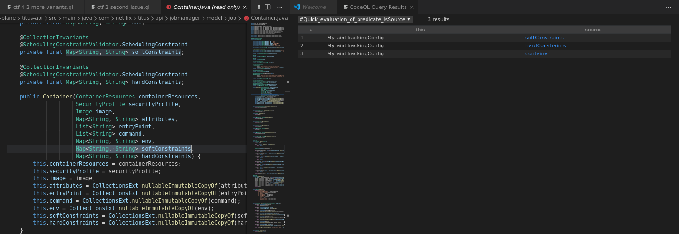Click the file icon on ctf-4-2-more-variants.ql tab
This screenshot has width=679, height=234.
pyautogui.click(x=8, y=7)
